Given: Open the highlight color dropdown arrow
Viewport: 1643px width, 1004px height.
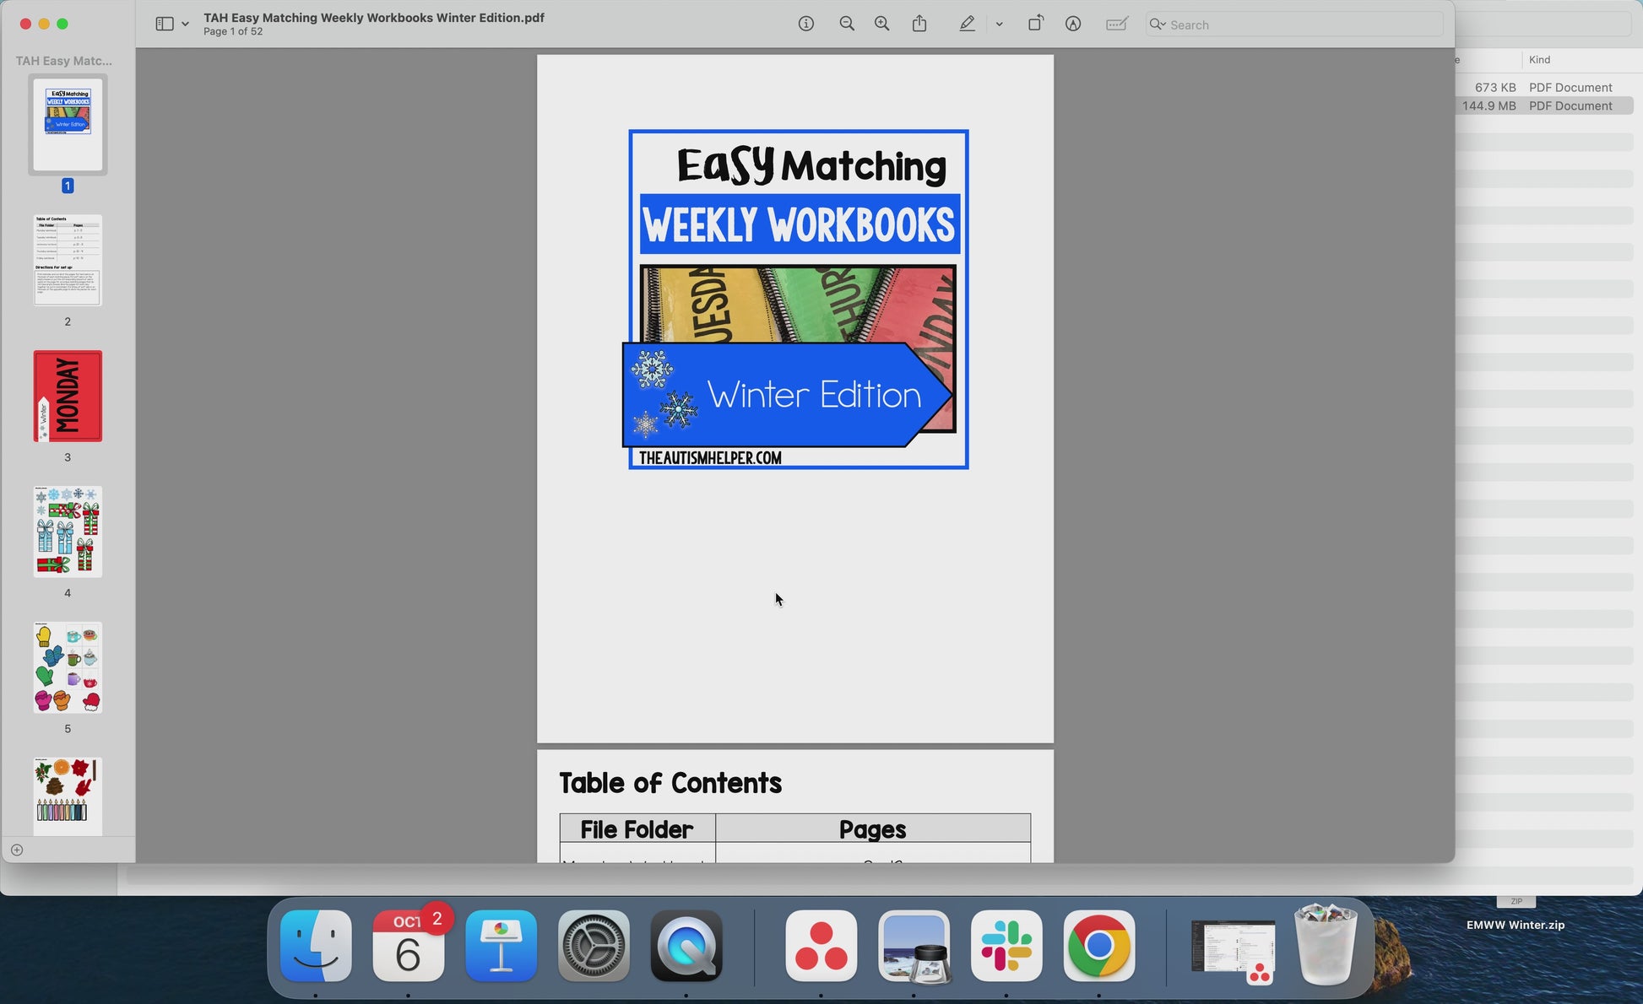Looking at the screenshot, I should [x=999, y=24].
